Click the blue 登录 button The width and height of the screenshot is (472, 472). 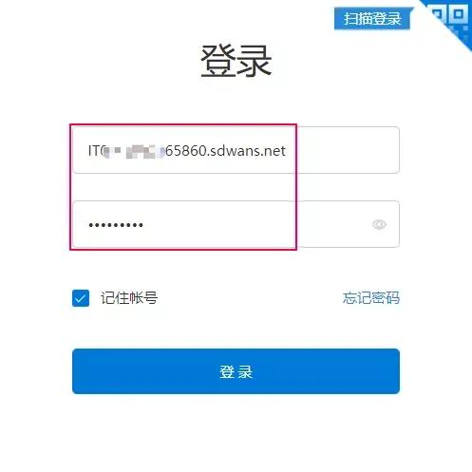236,371
